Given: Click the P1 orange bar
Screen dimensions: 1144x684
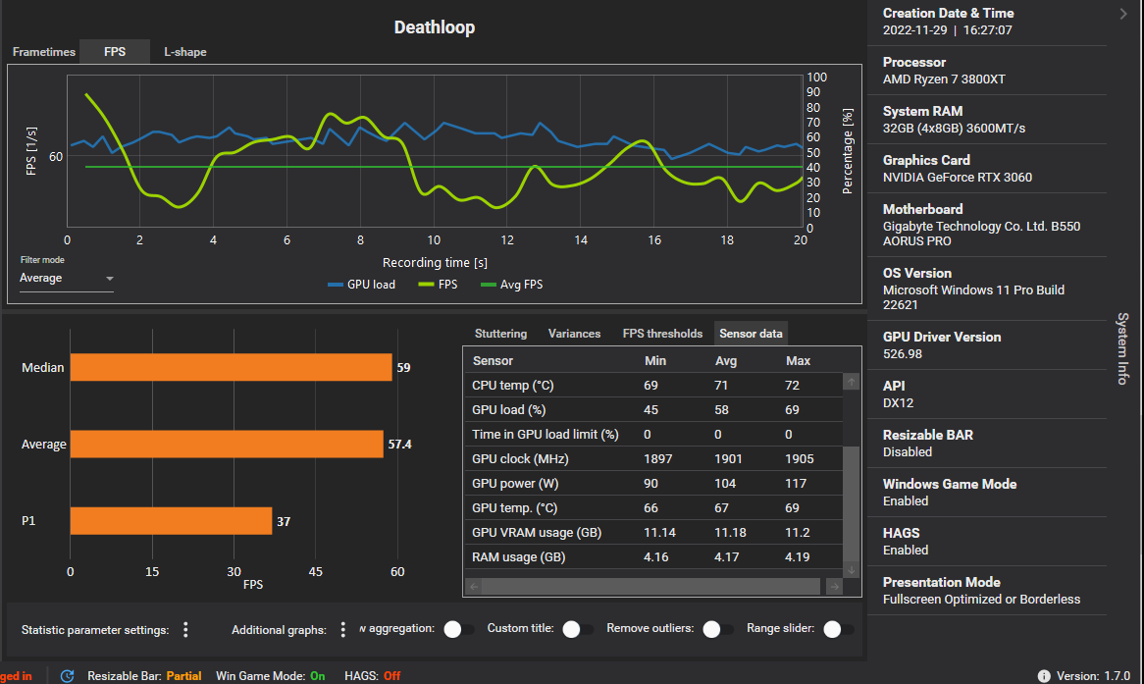Looking at the screenshot, I should tap(172, 520).
